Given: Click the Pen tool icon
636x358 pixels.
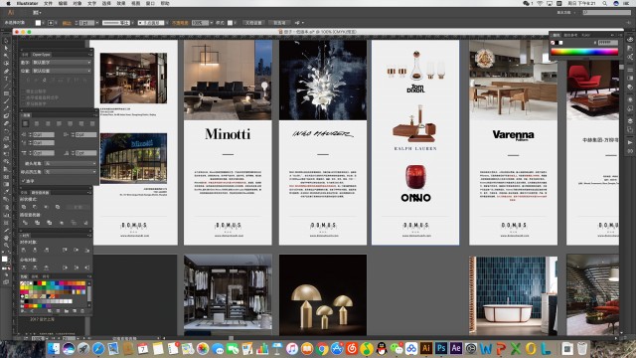Looking at the screenshot, I should click(6, 71).
